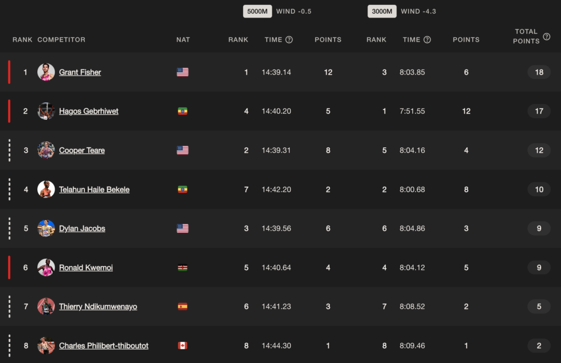Open the Total Points info icon
This screenshot has height=363, width=561.
546,37
